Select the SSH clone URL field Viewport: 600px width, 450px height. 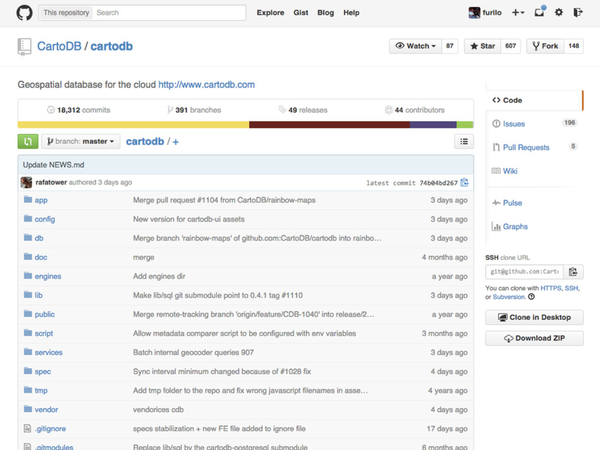pos(524,272)
